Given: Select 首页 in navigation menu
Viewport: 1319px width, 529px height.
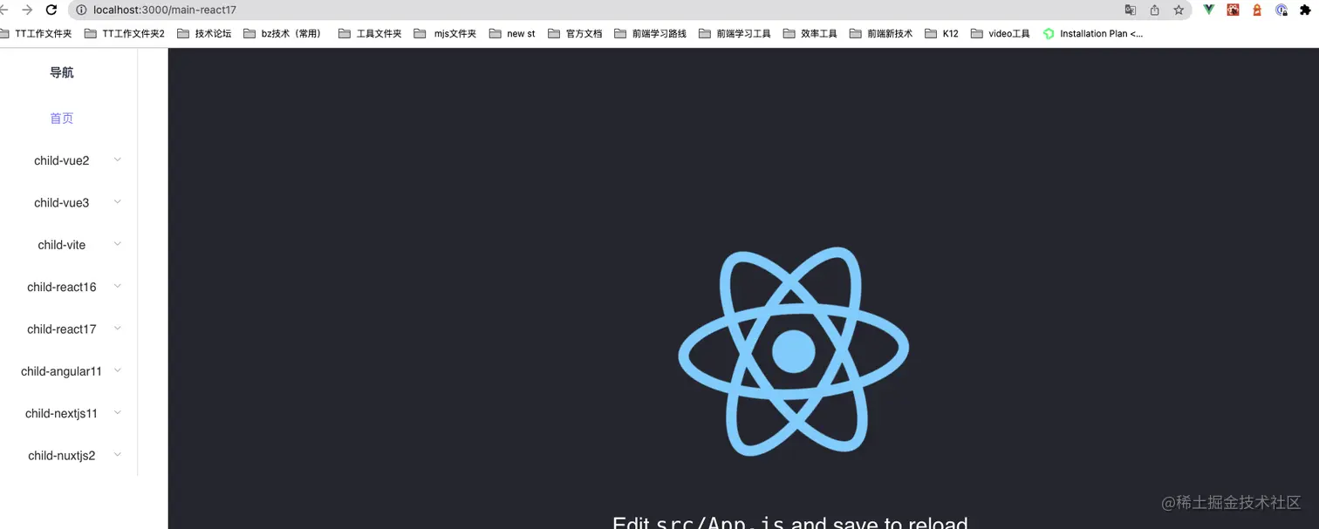Looking at the screenshot, I should coord(62,119).
